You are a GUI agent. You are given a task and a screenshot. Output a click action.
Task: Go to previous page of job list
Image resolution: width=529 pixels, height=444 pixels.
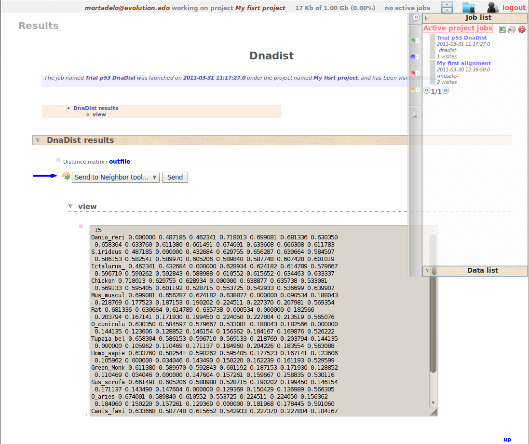427,91
